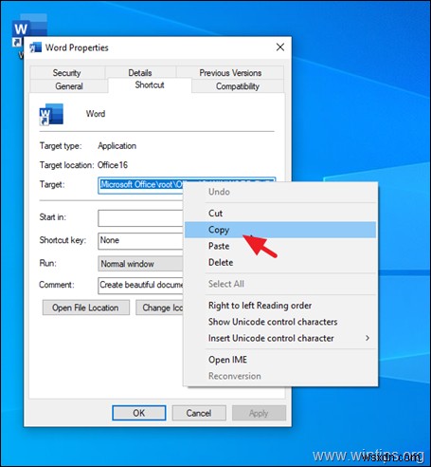Image resolution: width=431 pixels, height=467 pixels.
Task: Open the Previous Versions tab
Action: point(230,73)
